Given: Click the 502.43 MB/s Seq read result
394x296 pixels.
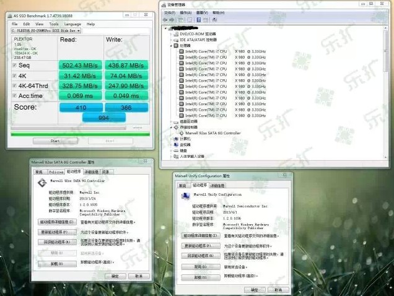Looking at the screenshot, I should pos(80,66).
